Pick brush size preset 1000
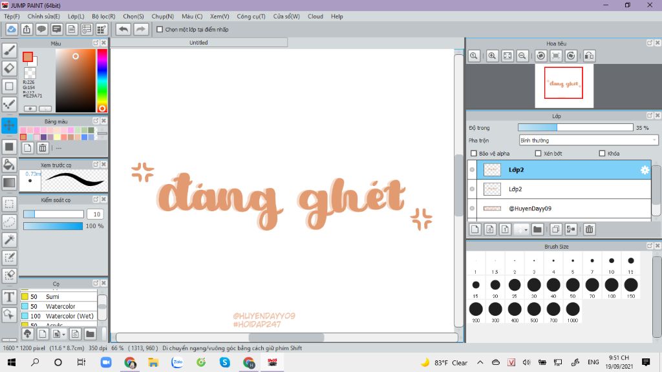The height and width of the screenshot is (372, 662). click(573, 312)
